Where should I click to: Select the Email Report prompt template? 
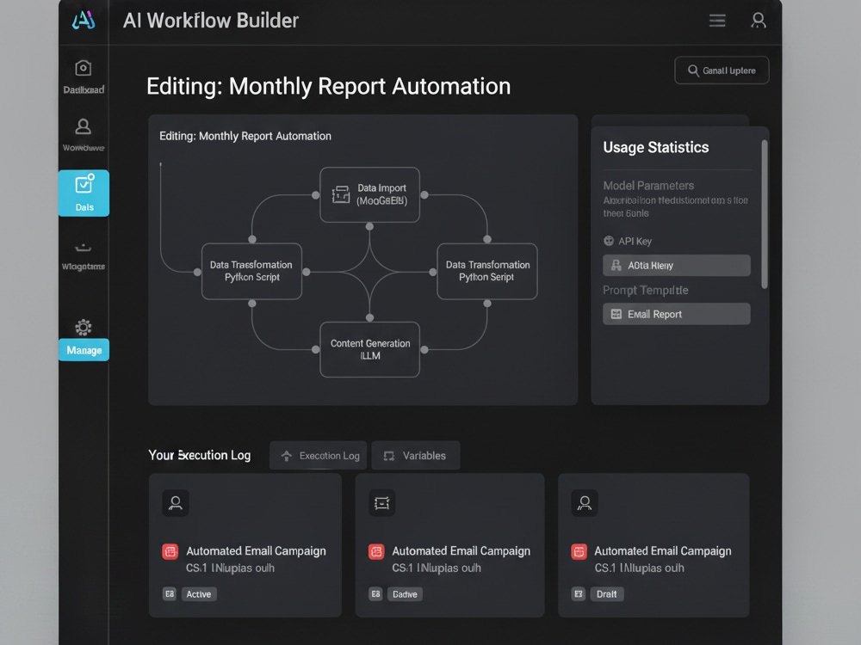(677, 314)
